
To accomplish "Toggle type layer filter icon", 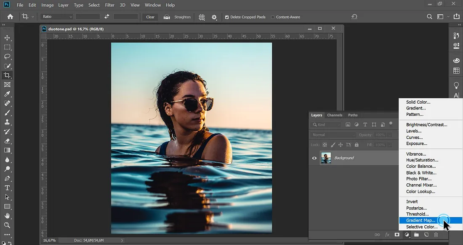I will click(365, 125).
